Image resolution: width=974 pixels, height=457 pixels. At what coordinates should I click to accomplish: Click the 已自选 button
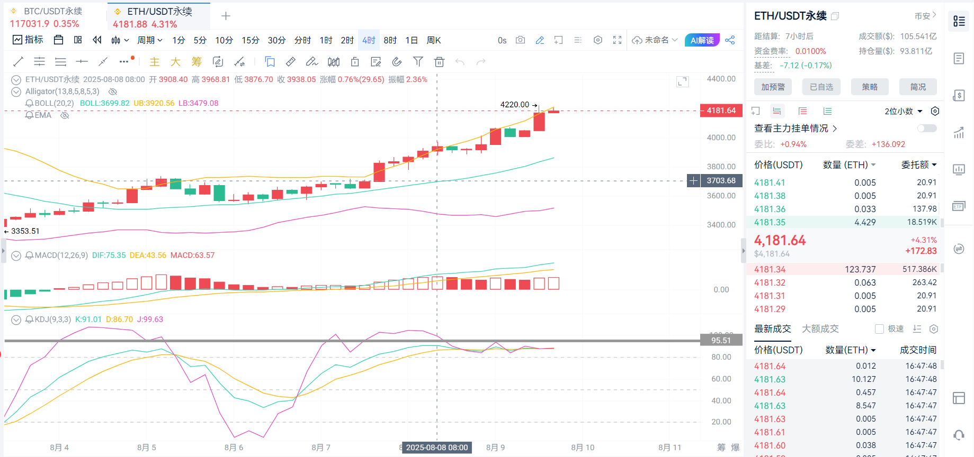click(821, 87)
